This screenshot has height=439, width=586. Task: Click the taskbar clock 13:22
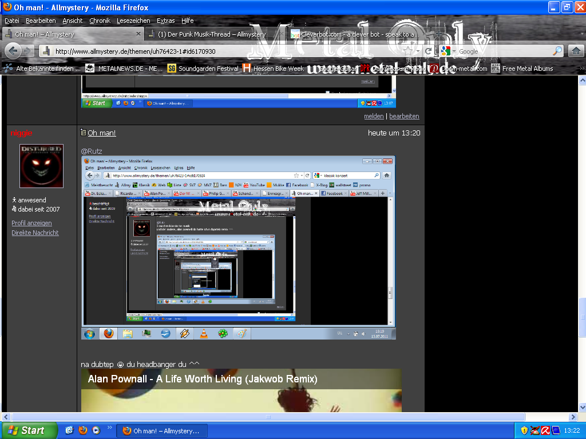(x=572, y=430)
